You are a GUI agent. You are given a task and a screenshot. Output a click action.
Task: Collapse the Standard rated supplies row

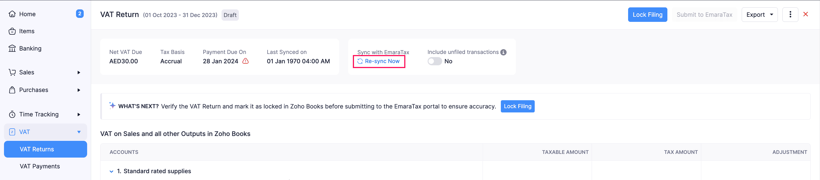(x=111, y=171)
